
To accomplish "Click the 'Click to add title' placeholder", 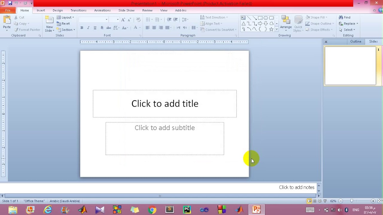I will 165,104.
